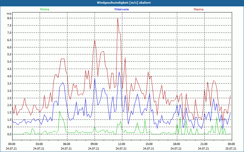Viewport: 244px width, 152px height.
Task: Select the red Maxima legend label
Action: [198, 9]
